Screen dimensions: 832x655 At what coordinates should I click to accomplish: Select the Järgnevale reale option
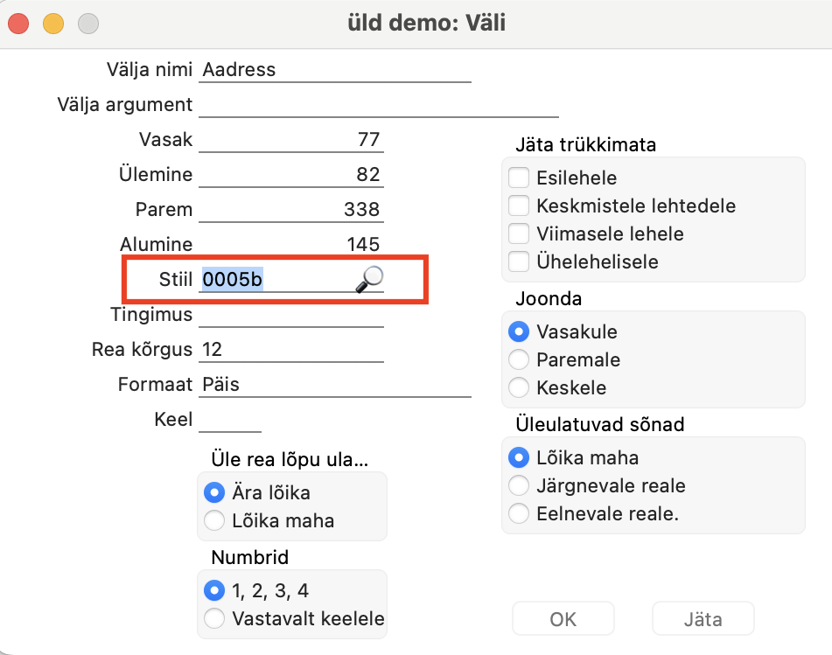[x=520, y=486]
